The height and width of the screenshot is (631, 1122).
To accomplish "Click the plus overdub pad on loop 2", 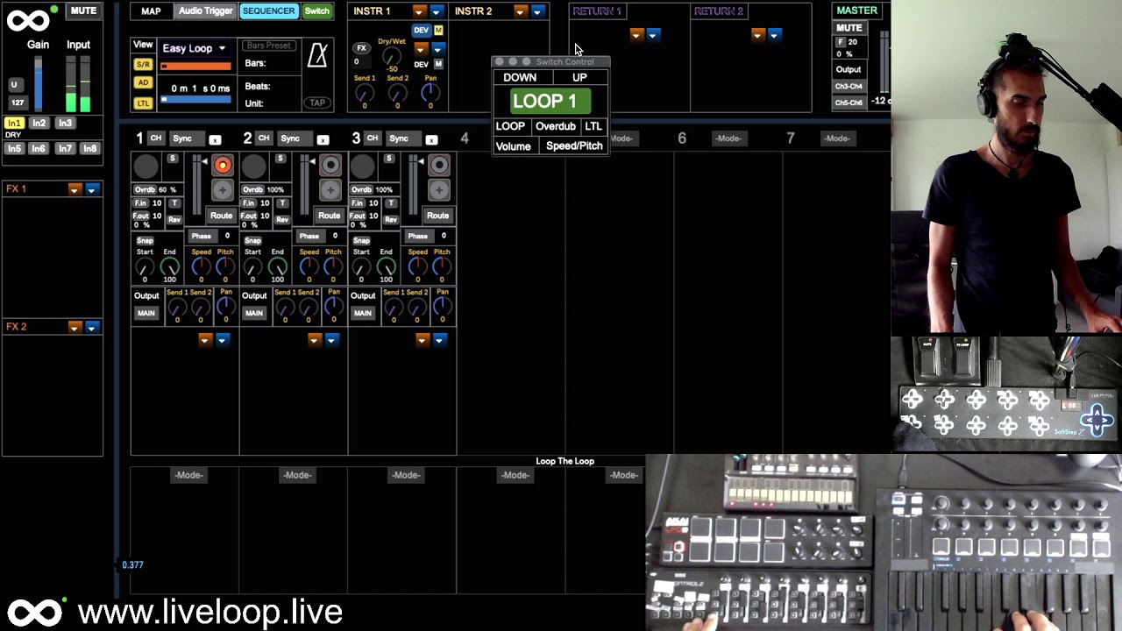I will coord(330,189).
